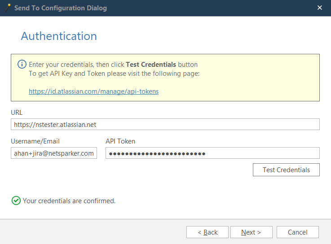Click the bold 'Test Credentials' text in the banner
331x244 pixels.
click(151, 65)
